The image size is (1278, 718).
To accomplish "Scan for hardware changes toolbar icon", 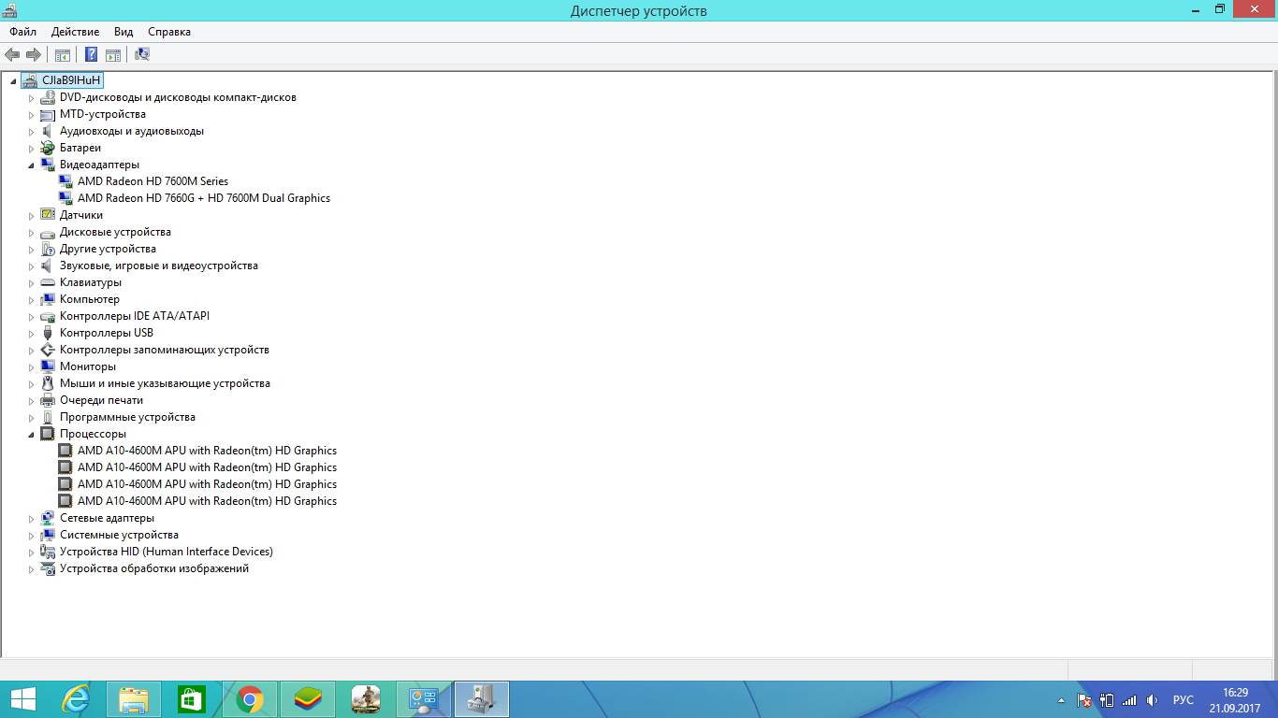I will click(x=142, y=54).
